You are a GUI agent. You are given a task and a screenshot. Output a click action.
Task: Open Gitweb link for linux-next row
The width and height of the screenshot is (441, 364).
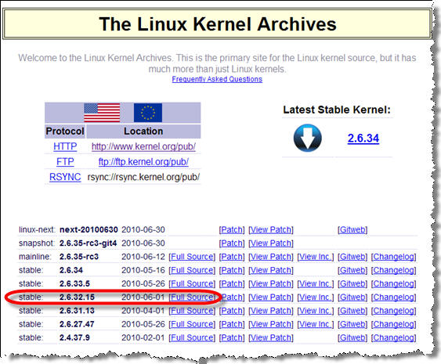tap(352, 229)
